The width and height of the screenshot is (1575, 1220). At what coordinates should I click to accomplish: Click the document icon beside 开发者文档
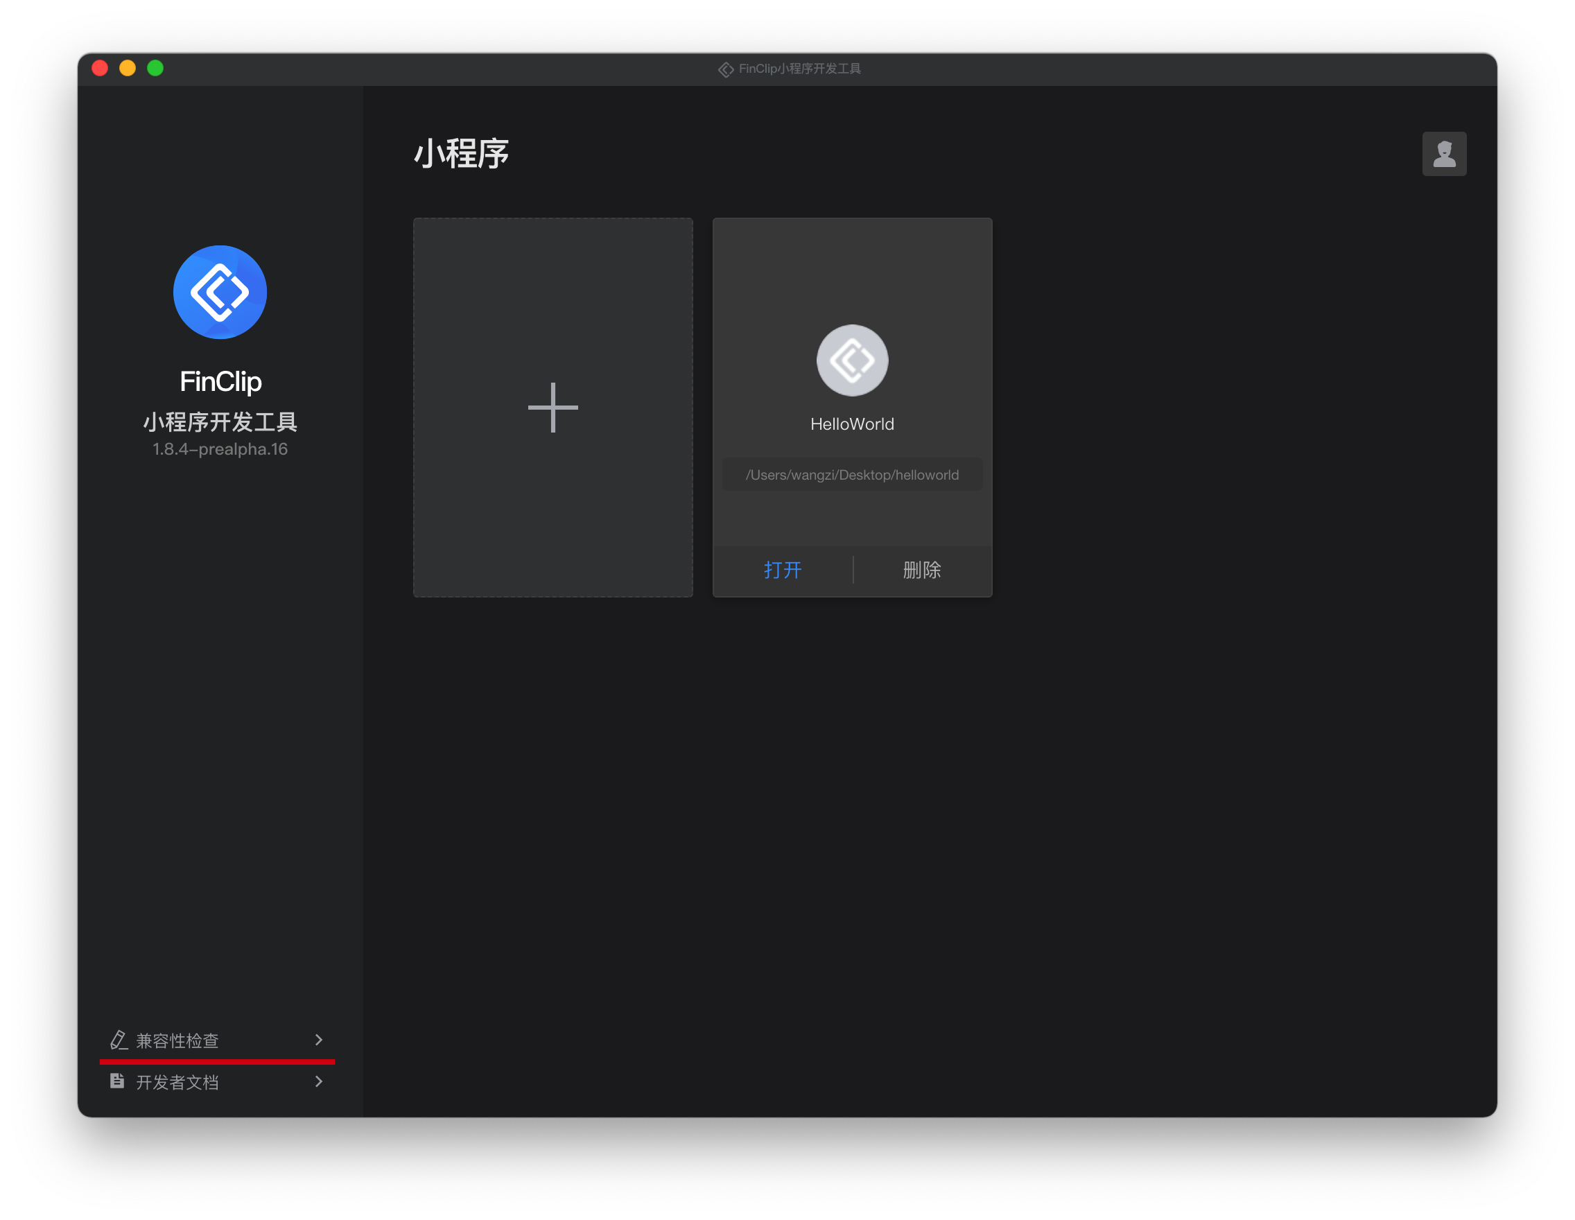tap(117, 1081)
